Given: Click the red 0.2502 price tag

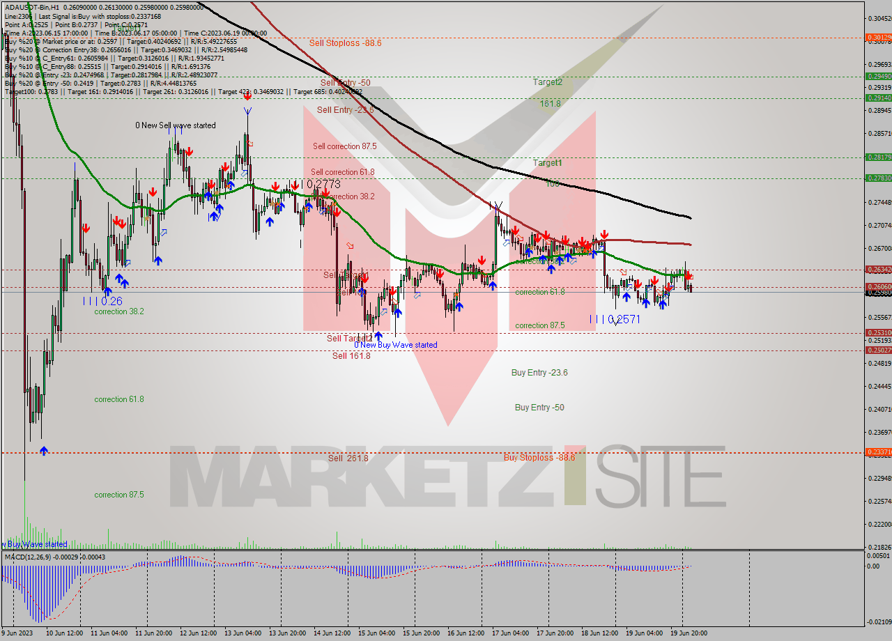Looking at the screenshot, I should pyautogui.click(x=878, y=350).
